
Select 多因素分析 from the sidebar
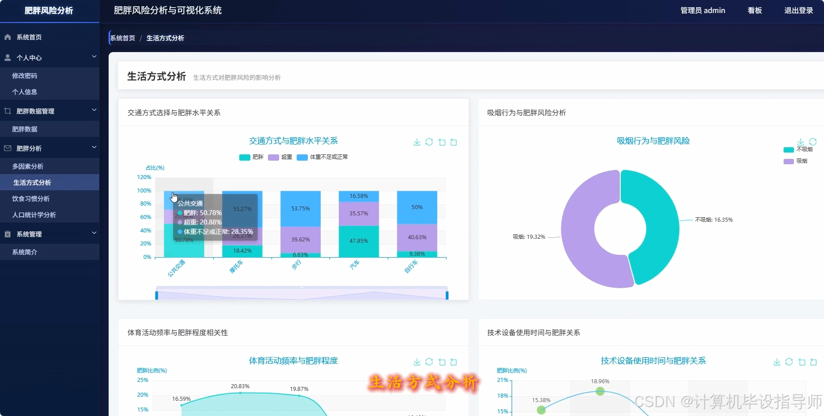(28, 166)
